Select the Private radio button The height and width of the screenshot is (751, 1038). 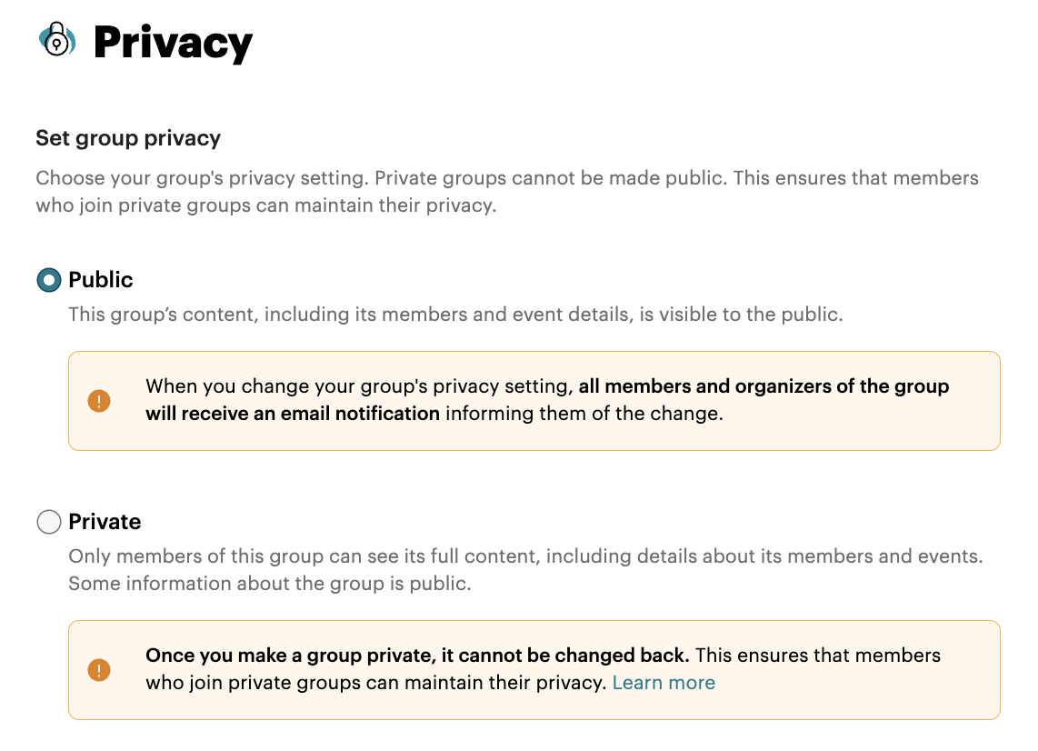[48, 522]
